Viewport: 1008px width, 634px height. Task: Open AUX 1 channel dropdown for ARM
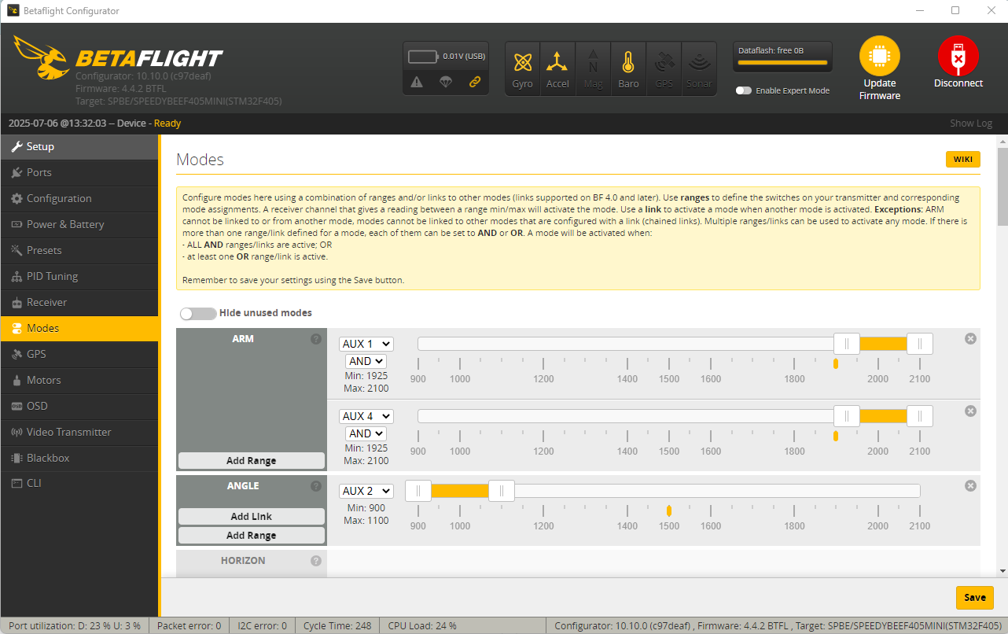click(366, 344)
